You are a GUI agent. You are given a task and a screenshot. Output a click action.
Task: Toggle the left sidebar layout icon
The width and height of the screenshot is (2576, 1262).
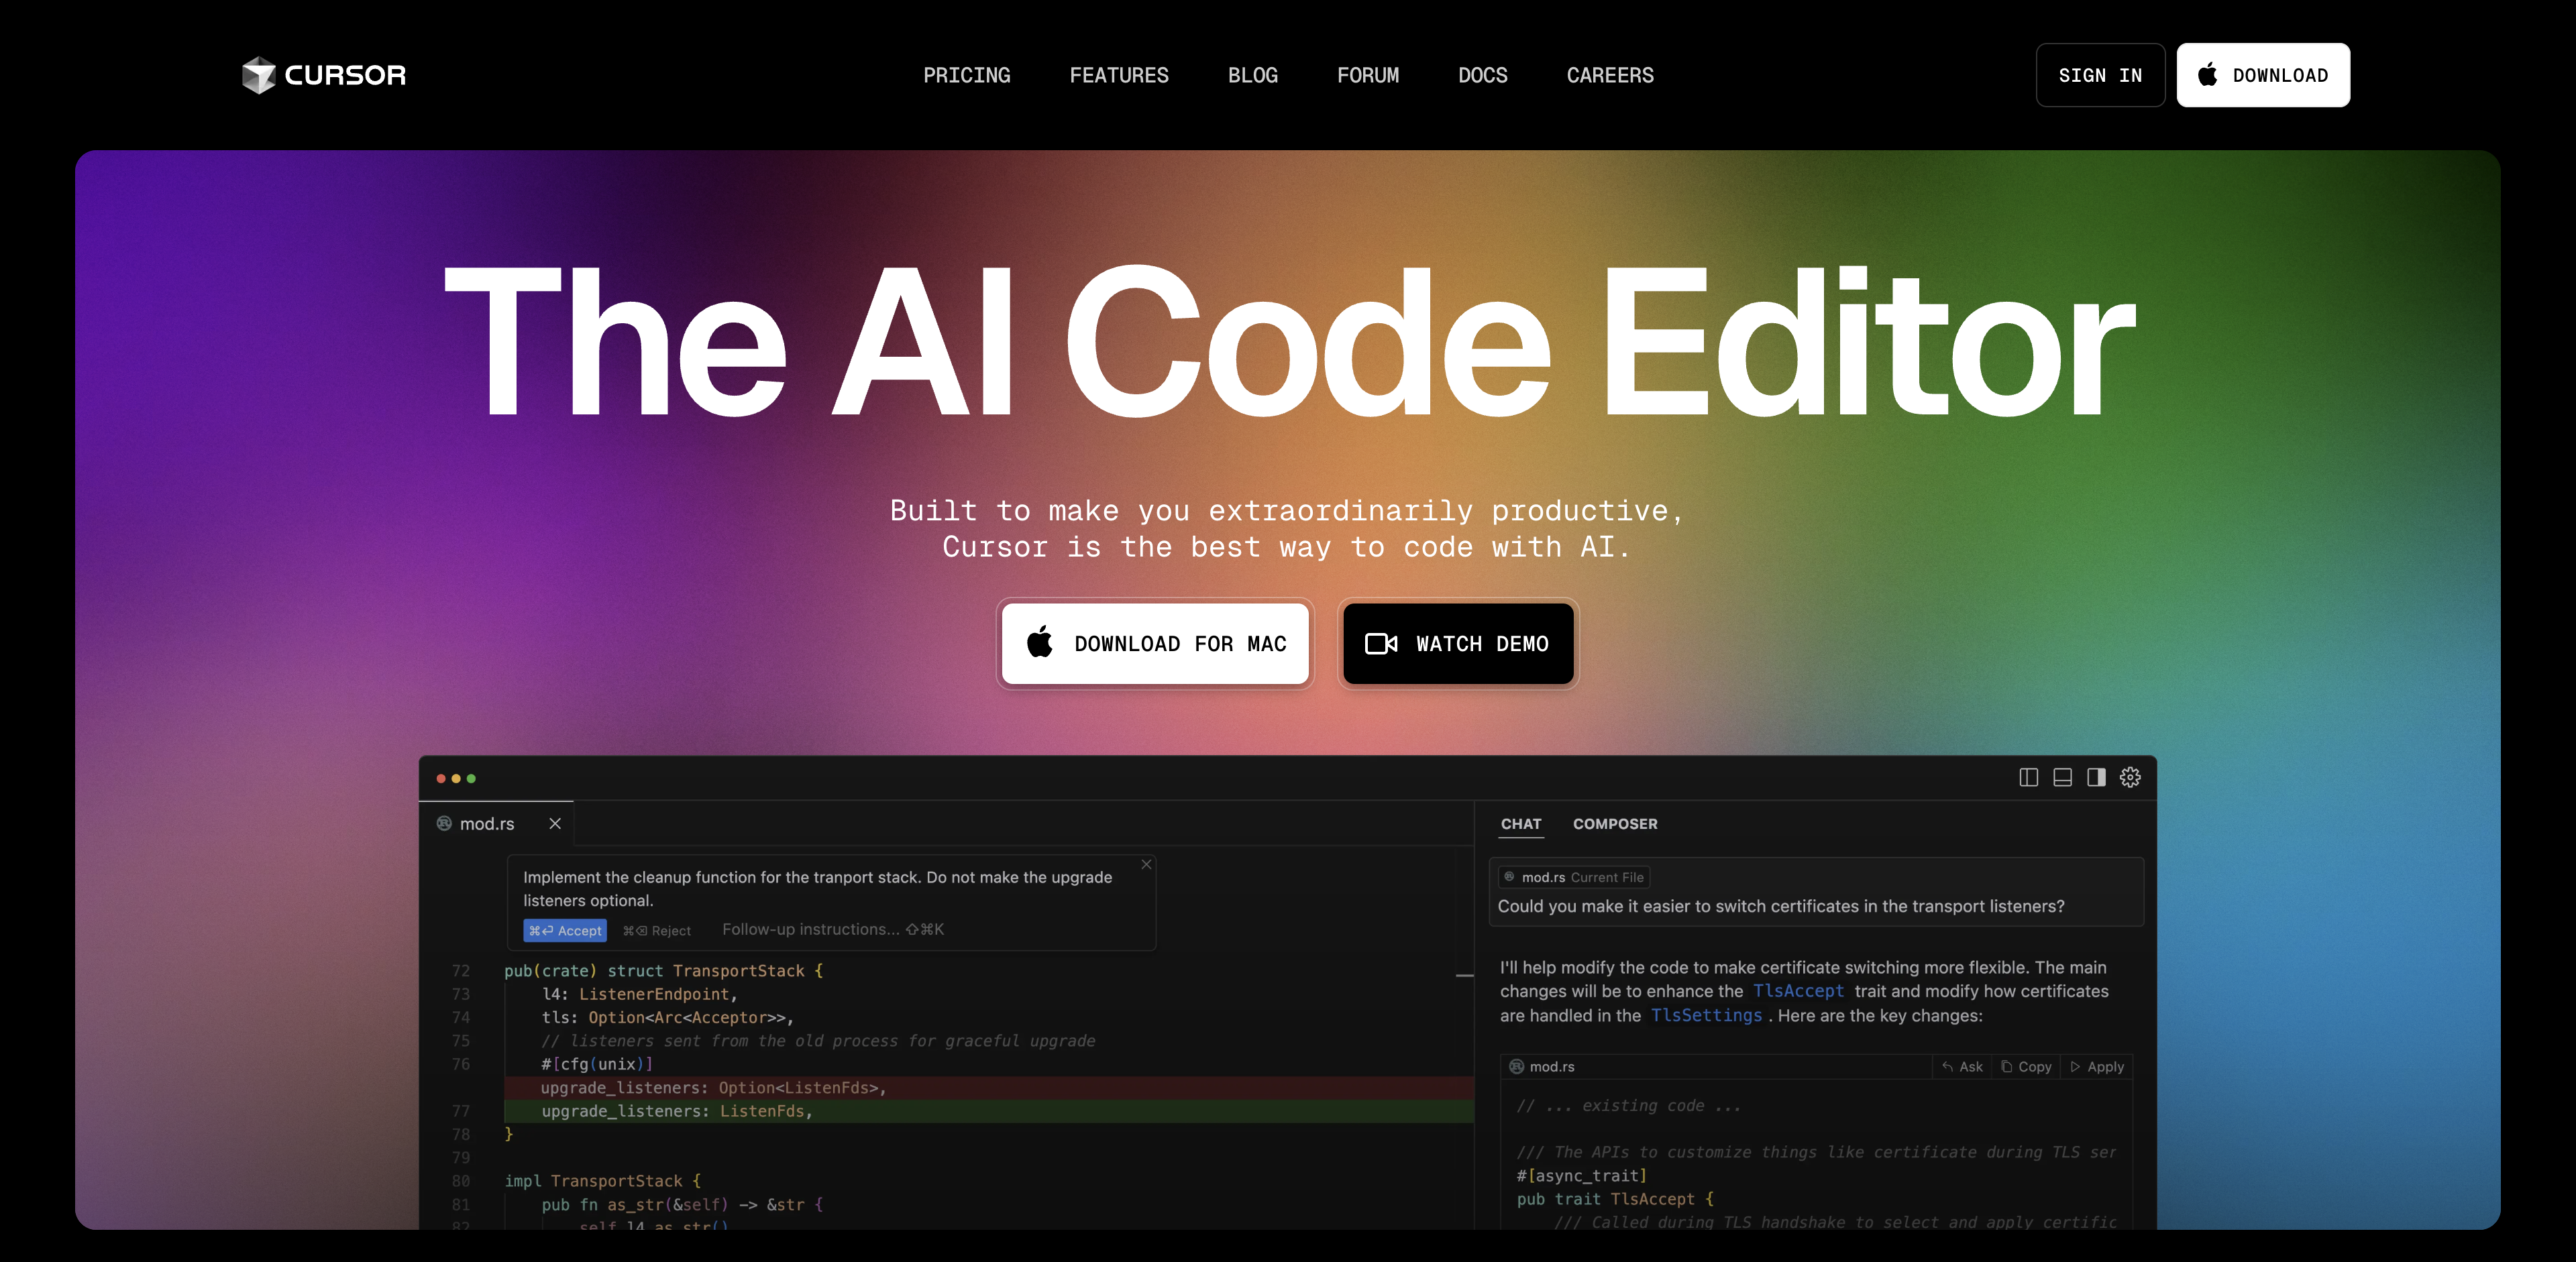click(2028, 777)
